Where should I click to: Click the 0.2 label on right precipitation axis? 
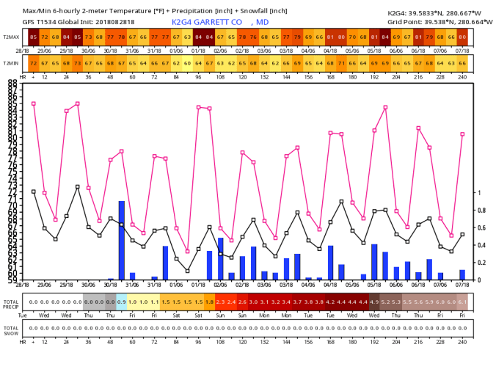[481, 263]
